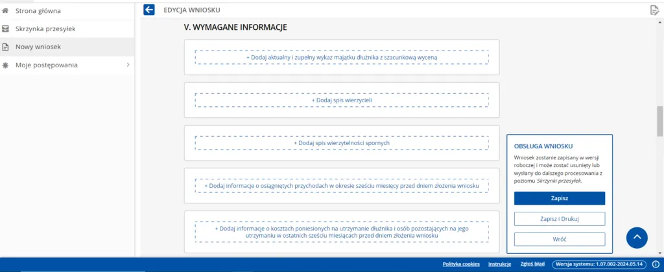
Task: Click Dodaj spis wierzycieli
Action: click(x=342, y=100)
